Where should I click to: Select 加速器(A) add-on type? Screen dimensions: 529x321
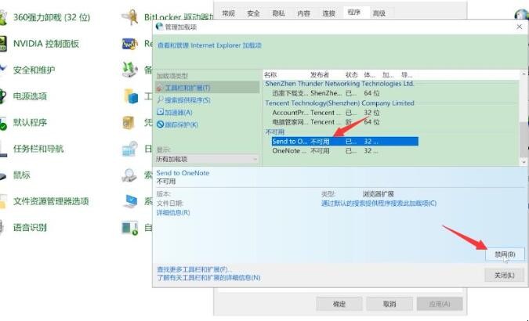point(179,112)
